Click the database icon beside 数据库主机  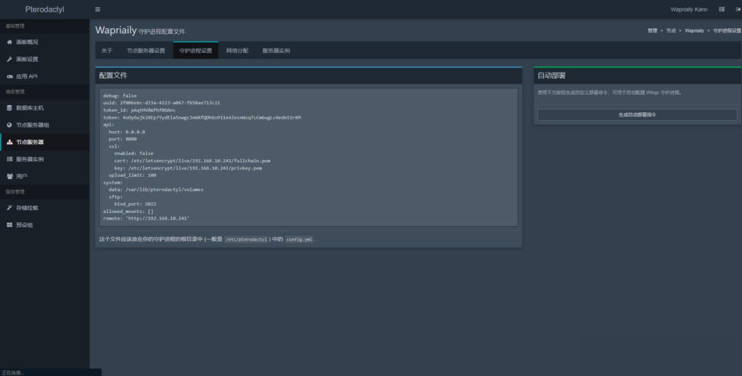(x=9, y=108)
